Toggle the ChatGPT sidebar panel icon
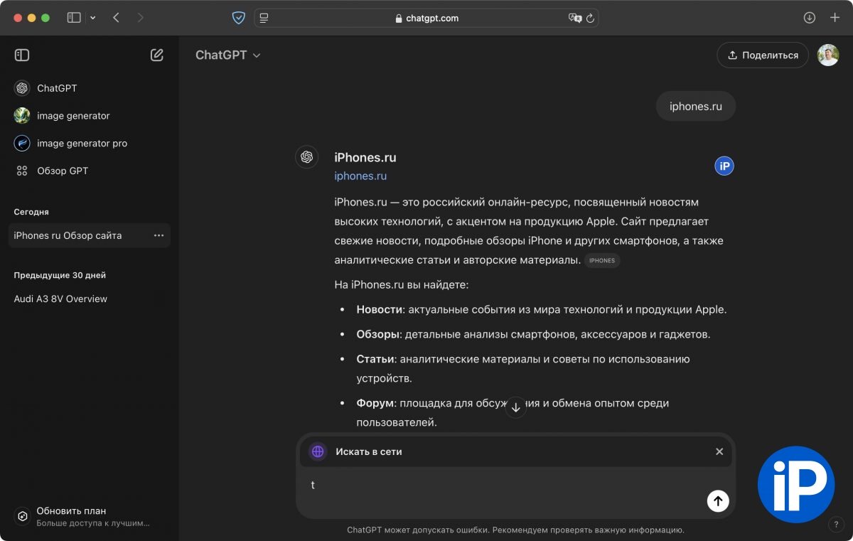Screen dimensions: 853x541 pyautogui.click(x=22, y=55)
